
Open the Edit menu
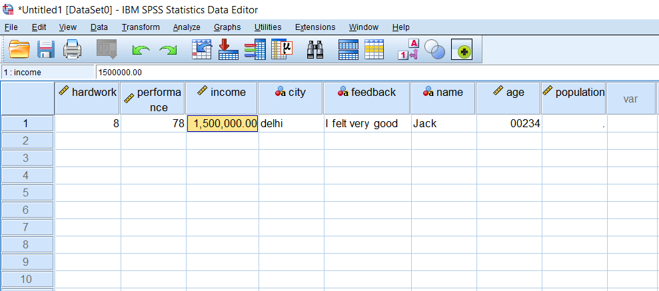pos(39,27)
